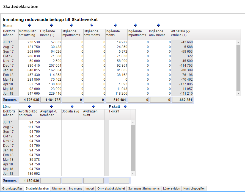The height and width of the screenshot is (192, 245).
Task: Click the Summor field showing 4 726 935
Action: click(29, 100)
